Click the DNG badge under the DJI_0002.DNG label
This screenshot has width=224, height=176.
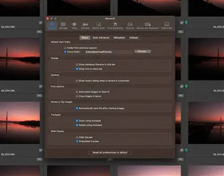click(39, 32)
